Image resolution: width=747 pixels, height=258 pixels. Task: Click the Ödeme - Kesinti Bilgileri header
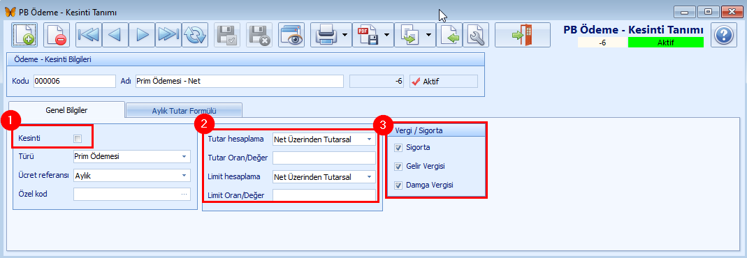click(x=246, y=59)
